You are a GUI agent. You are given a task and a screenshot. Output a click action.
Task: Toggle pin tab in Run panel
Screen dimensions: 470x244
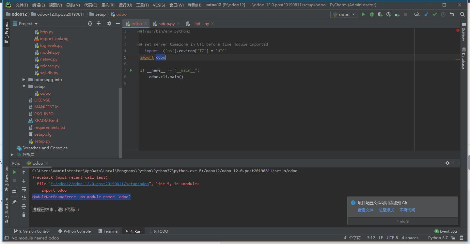point(14,202)
